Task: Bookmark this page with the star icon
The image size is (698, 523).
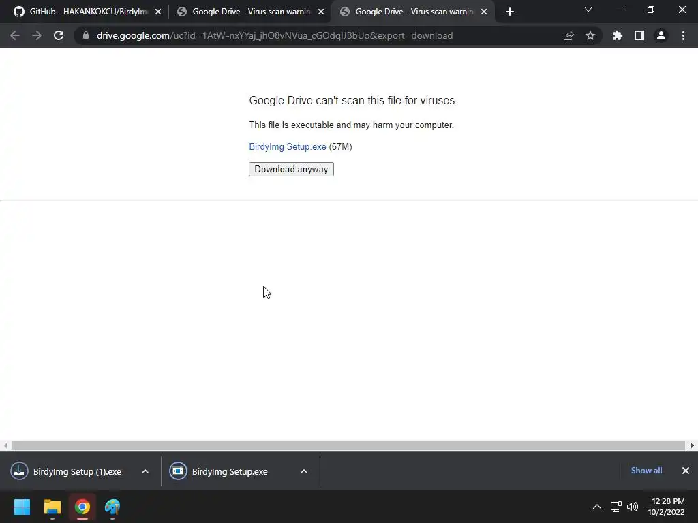Action: 590,35
